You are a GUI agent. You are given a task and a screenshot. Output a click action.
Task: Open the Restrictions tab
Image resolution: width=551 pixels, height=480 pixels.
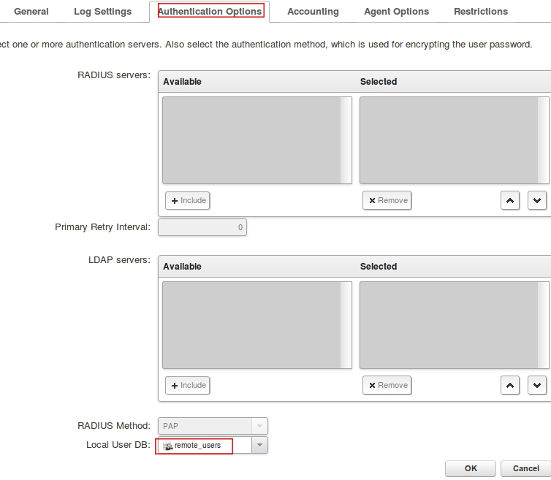(x=481, y=12)
